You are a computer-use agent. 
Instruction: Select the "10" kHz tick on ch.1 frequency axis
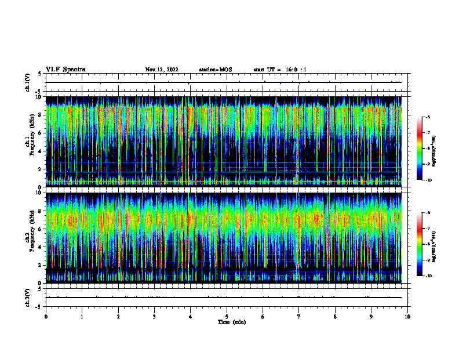(39, 97)
